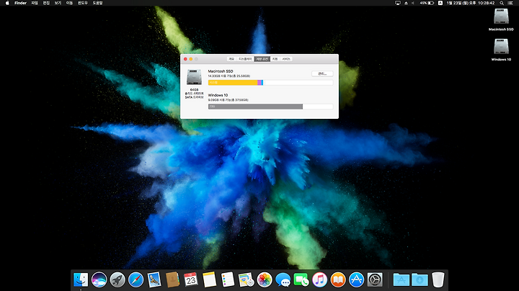
Task: Click the Macintosh SSD volume name text
Action: (221, 71)
